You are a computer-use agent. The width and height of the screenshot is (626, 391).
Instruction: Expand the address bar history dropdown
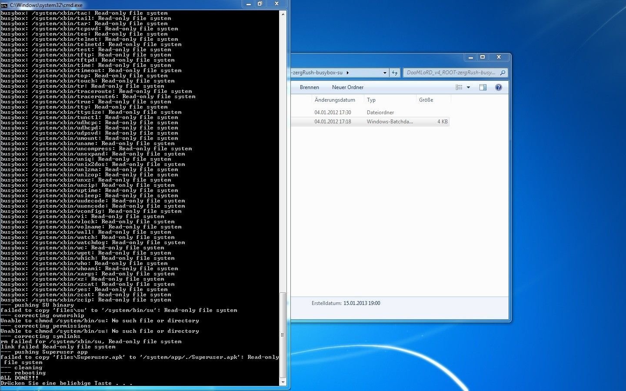coord(385,73)
